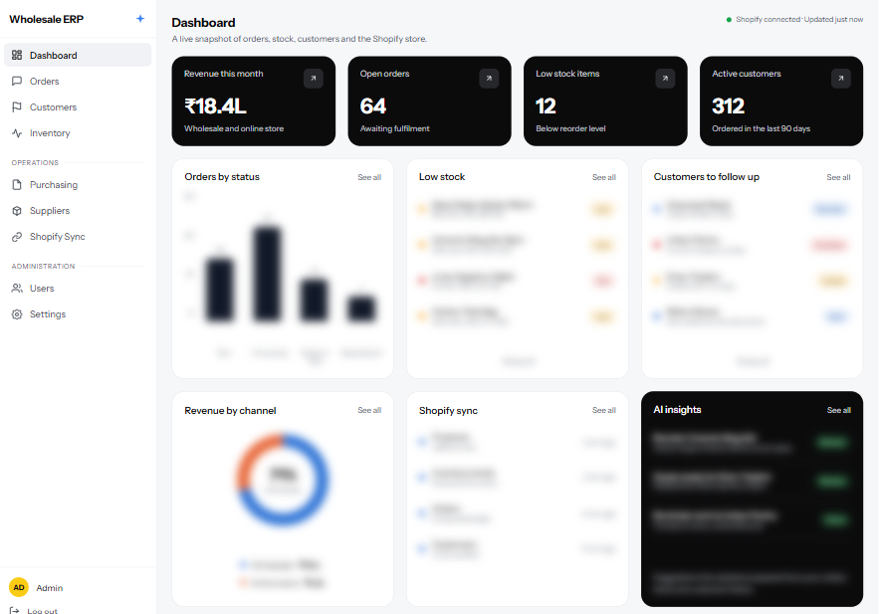This screenshot has height=614, width=879.
Task: Click 'Below reorder level' caption
Action: click(x=570, y=128)
